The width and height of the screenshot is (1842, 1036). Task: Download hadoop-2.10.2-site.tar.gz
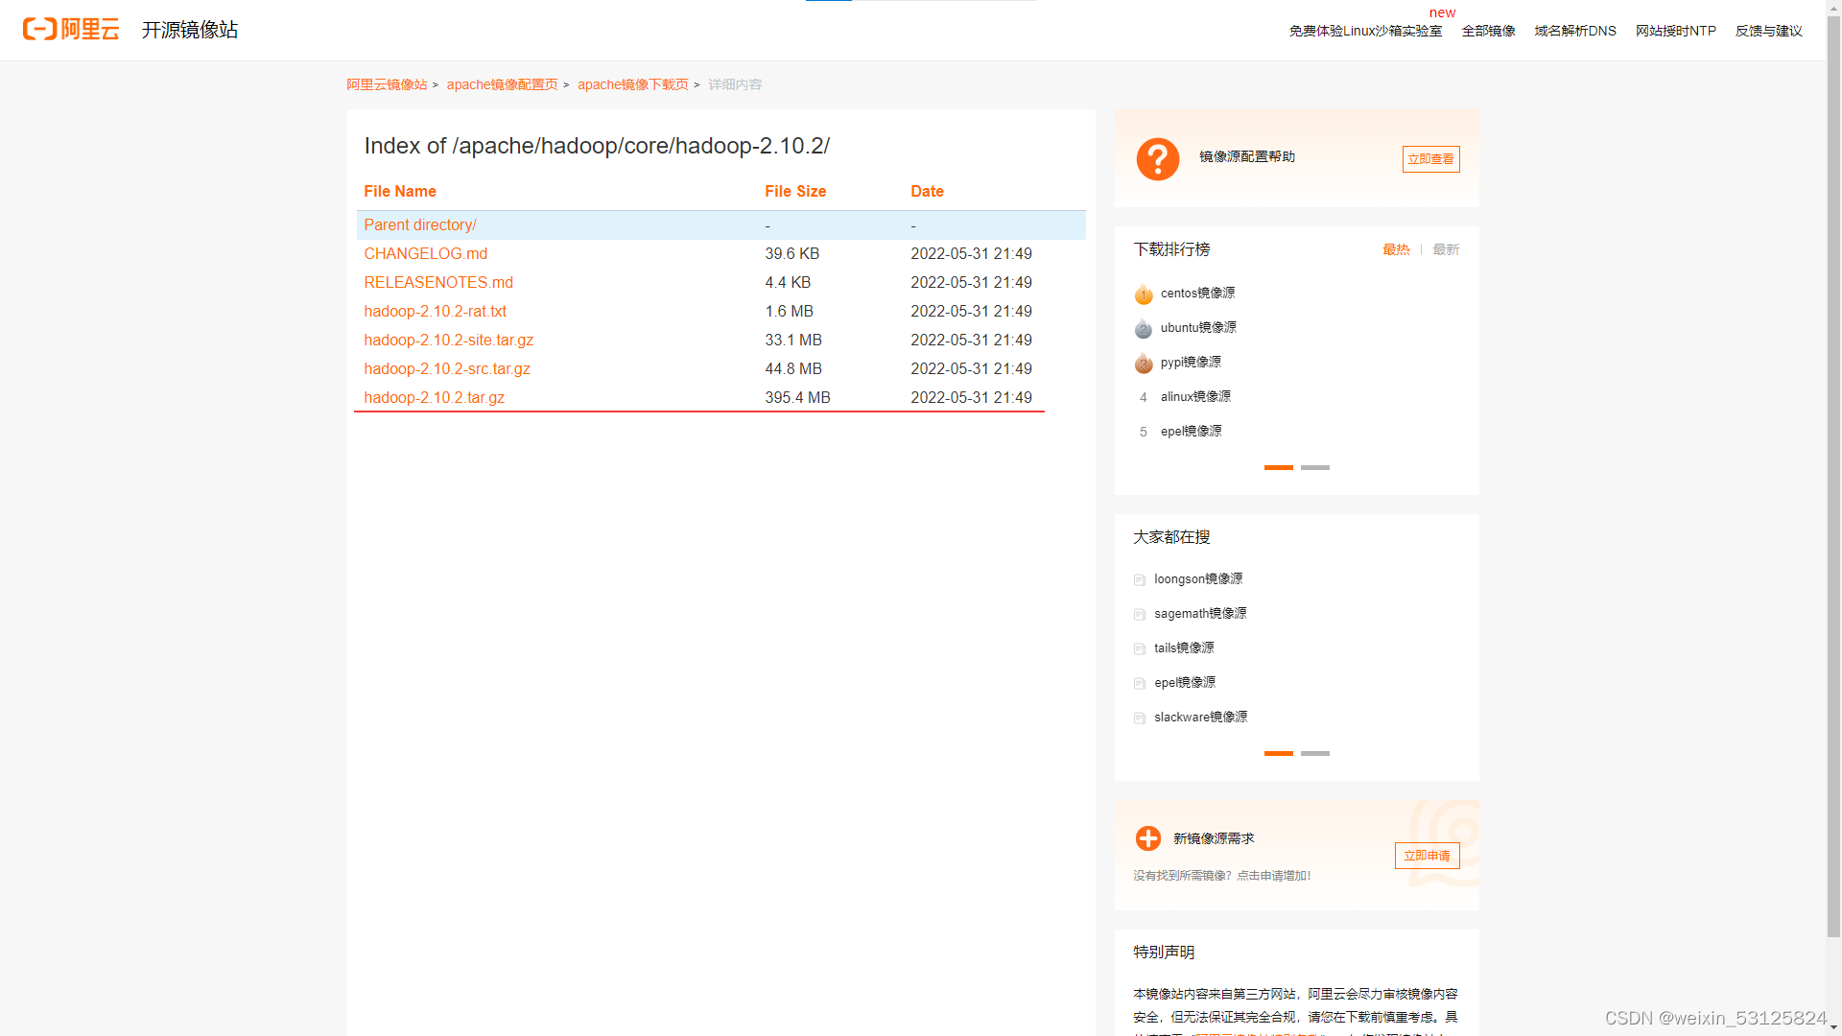(449, 340)
